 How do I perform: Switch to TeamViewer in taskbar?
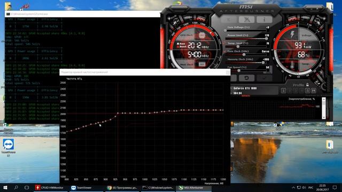point(87,188)
